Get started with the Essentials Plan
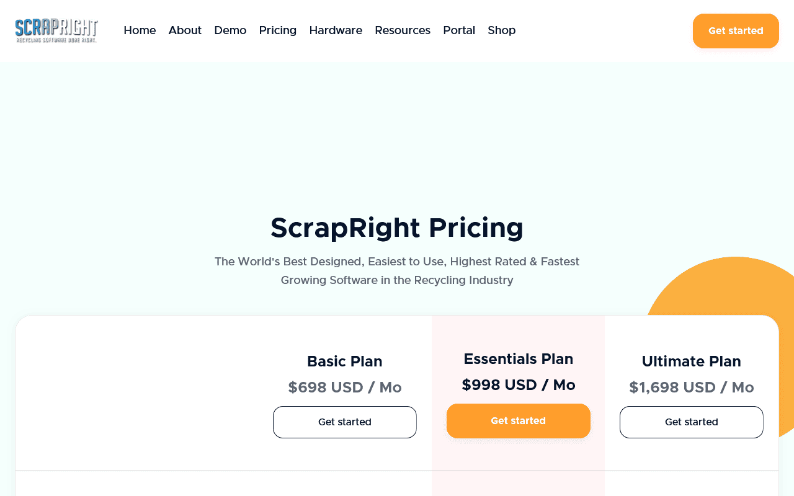Viewport: 794px width, 496px height. click(x=518, y=421)
